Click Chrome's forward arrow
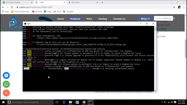Image resolution: width=187 pixels, height=105 pixels. pyautogui.click(x=7, y=7)
